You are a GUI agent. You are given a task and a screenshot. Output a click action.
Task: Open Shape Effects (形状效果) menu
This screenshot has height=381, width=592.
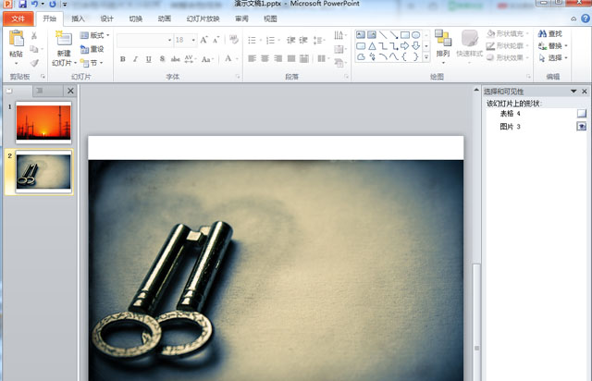(x=508, y=57)
